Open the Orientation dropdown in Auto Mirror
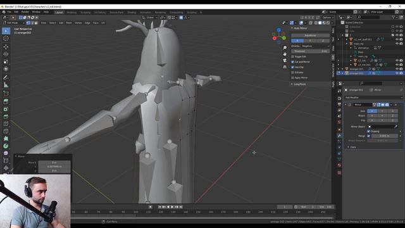 tap(310, 46)
